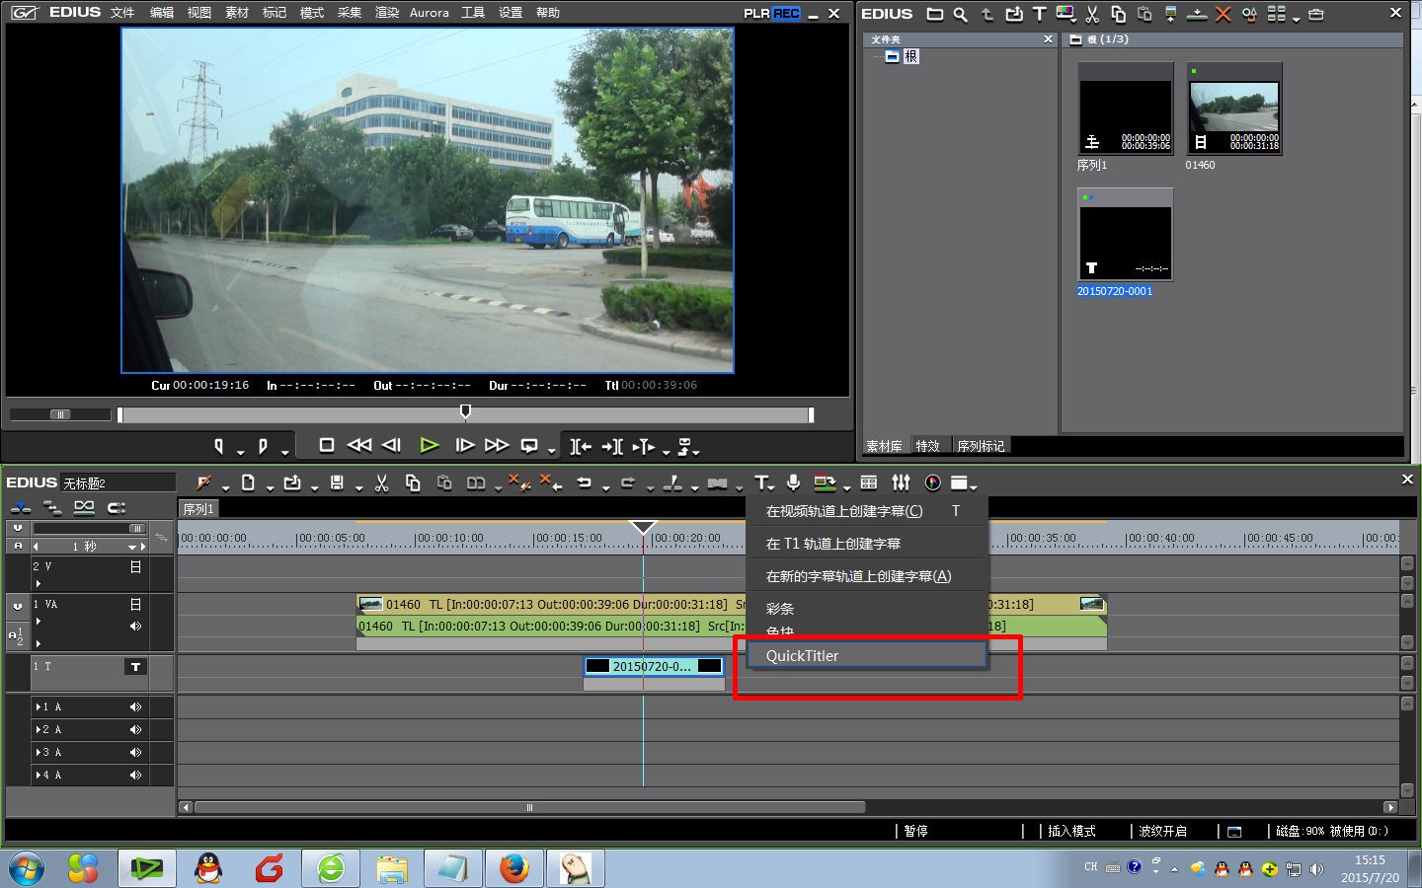Image resolution: width=1422 pixels, height=888 pixels.
Task: Toggle the T title visibility on 1 T track
Action: [x=135, y=667]
